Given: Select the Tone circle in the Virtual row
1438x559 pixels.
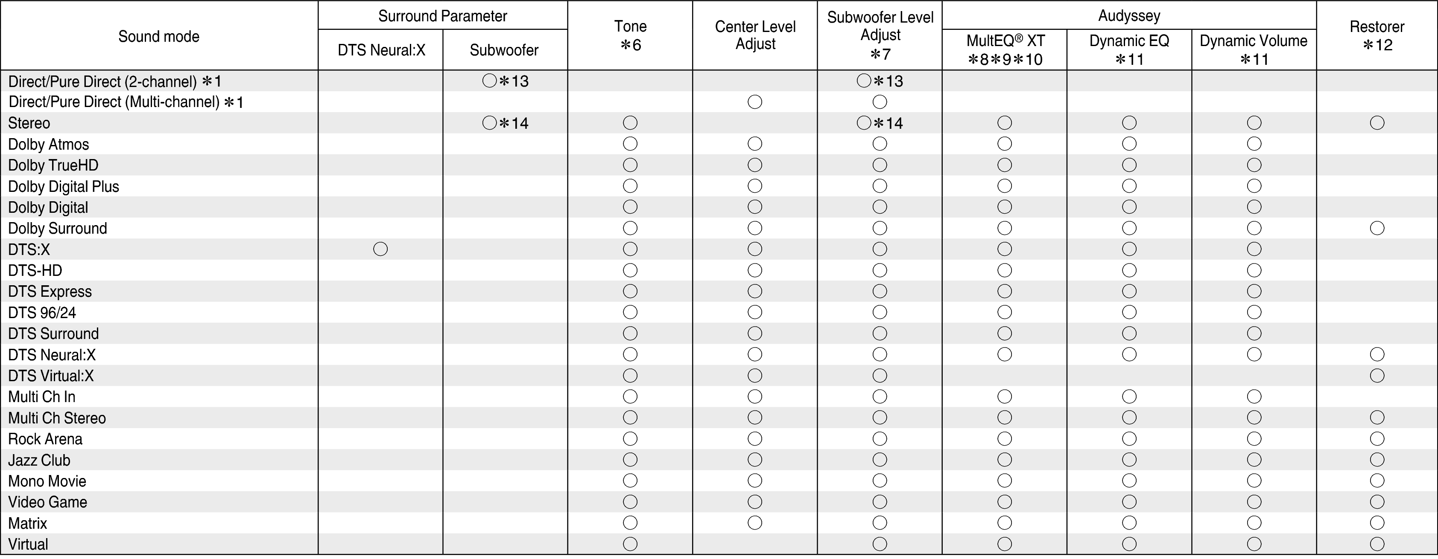Looking at the screenshot, I should click(x=630, y=544).
